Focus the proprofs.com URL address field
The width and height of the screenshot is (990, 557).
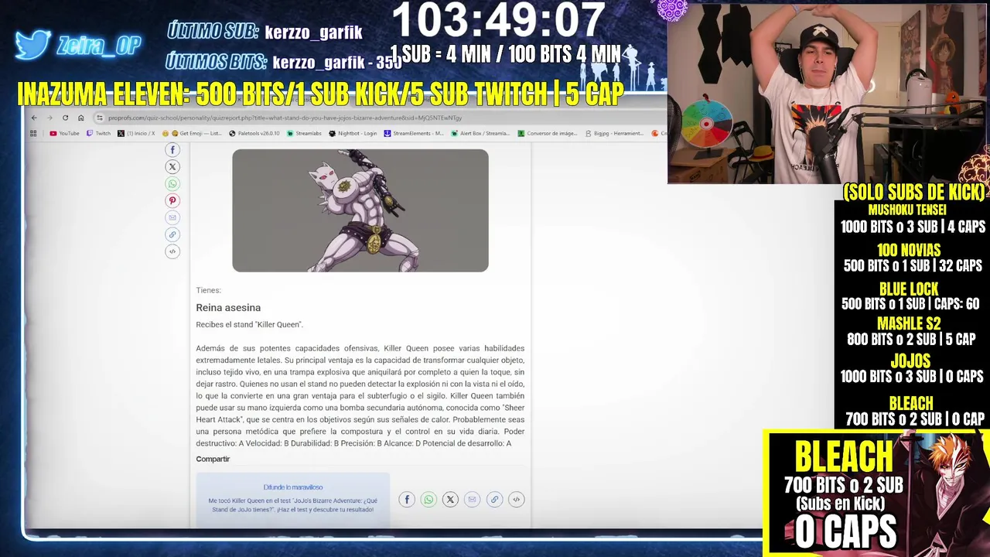coord(379,118)
